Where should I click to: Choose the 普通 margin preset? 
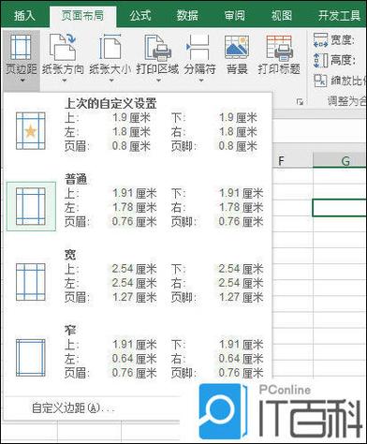click(138, 201)
